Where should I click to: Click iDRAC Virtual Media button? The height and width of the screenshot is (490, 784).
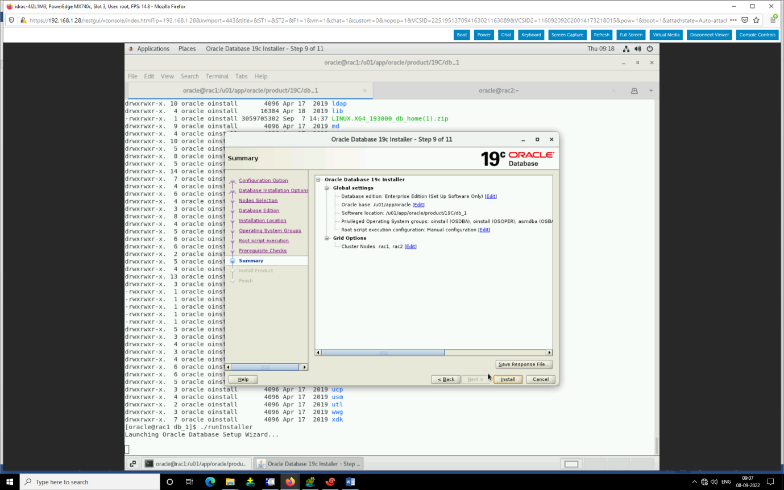666,35
